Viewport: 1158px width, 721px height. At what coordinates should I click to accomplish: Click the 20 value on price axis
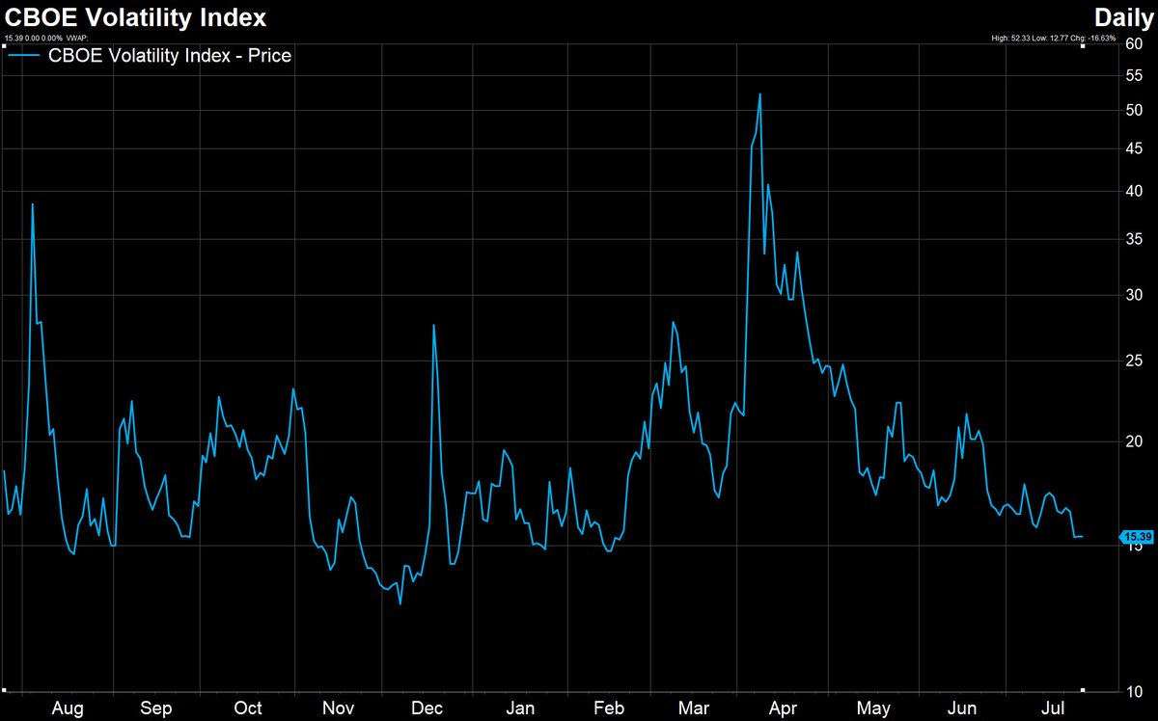[x=1134, y=441]
